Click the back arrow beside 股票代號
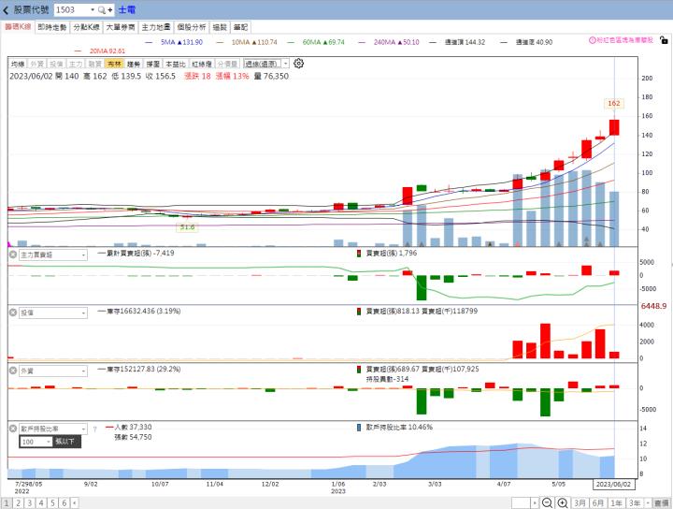Screen dimensions: 673x509 coord(7,9)
